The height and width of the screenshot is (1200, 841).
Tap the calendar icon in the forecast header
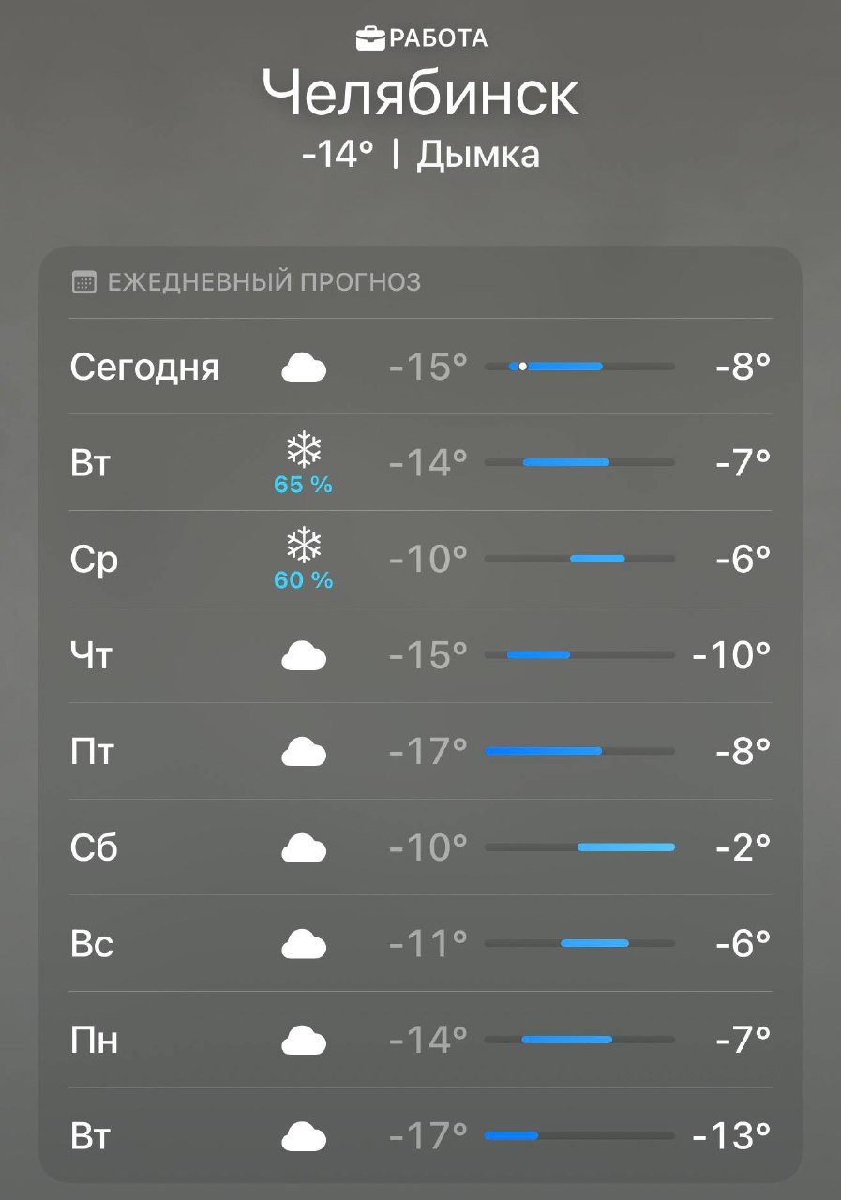pos(84,282)
